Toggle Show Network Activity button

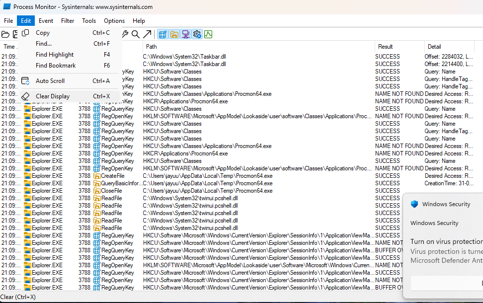tap(185, 34)
